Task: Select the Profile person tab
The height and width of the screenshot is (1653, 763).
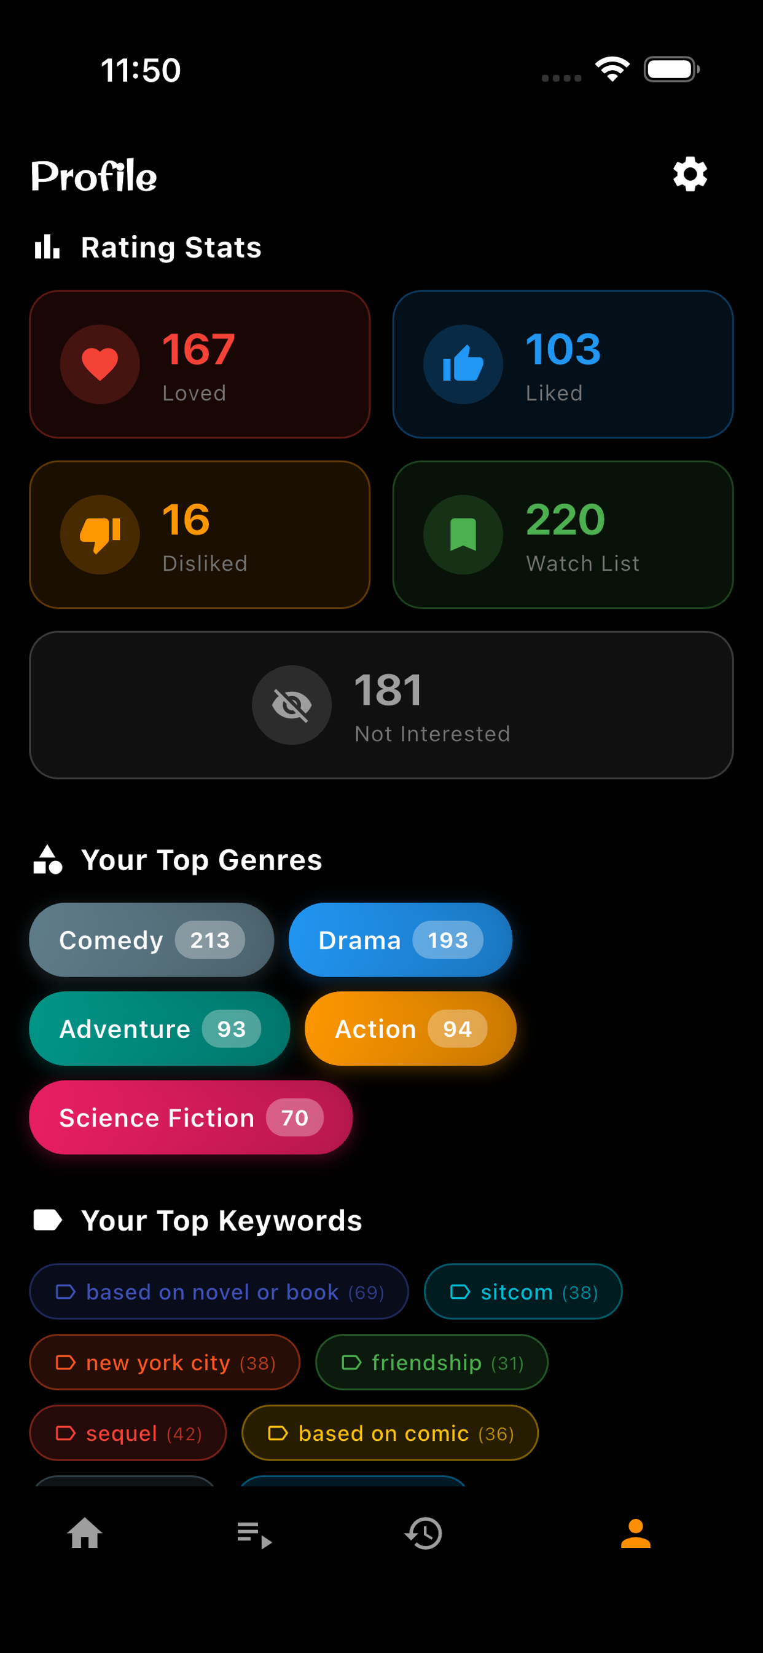Action: click(x=635, y=1533)
